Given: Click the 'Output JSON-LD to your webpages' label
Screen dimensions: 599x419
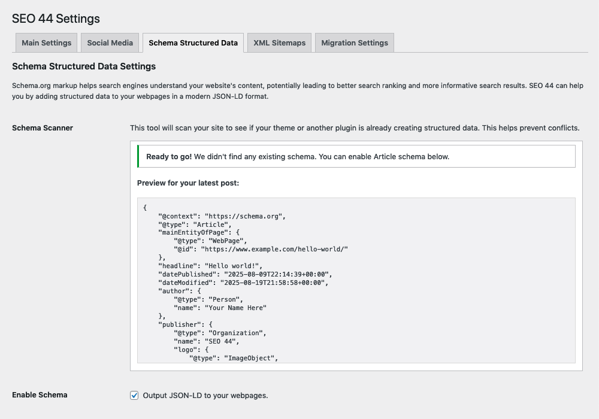Looking at the screenshot, I should (205, 395).
